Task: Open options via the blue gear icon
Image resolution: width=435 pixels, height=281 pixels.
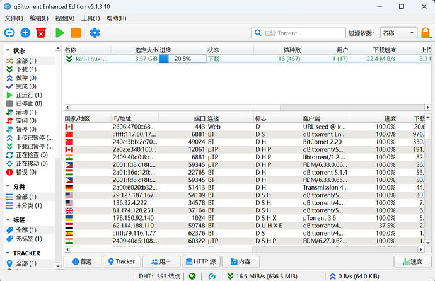Action: (x=95, y=33)
